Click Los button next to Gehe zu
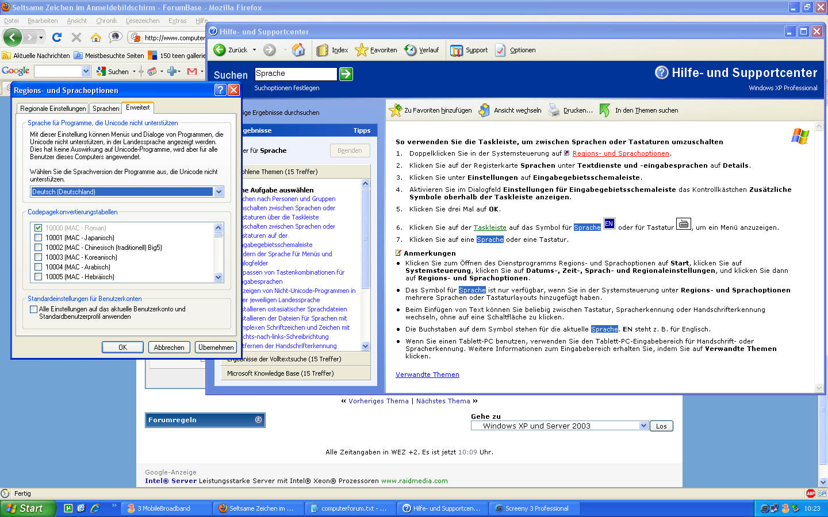This screenshot has height=517, width=828. 661,426
